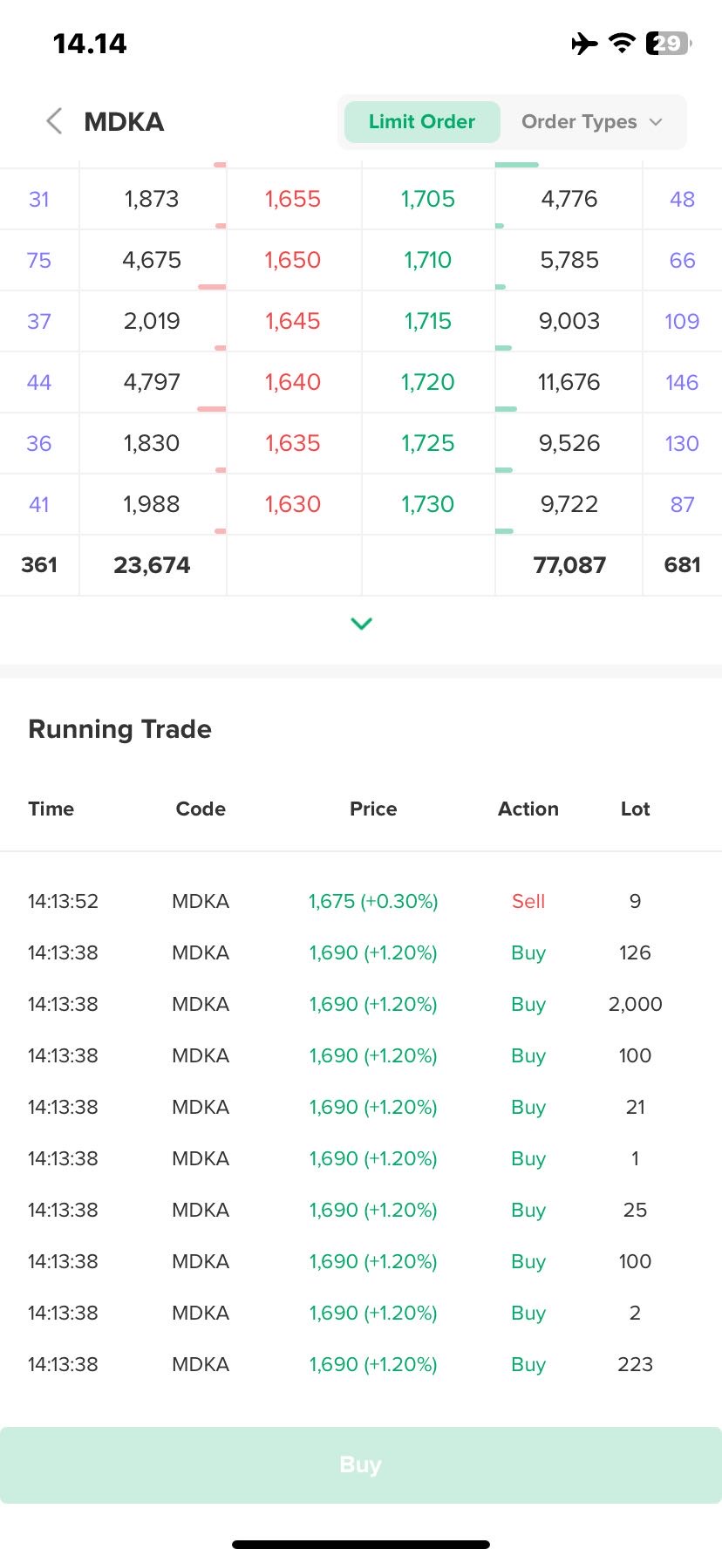Select ask price 1,705
Viewport: 722px width, 1563px height.
(428, 199)
